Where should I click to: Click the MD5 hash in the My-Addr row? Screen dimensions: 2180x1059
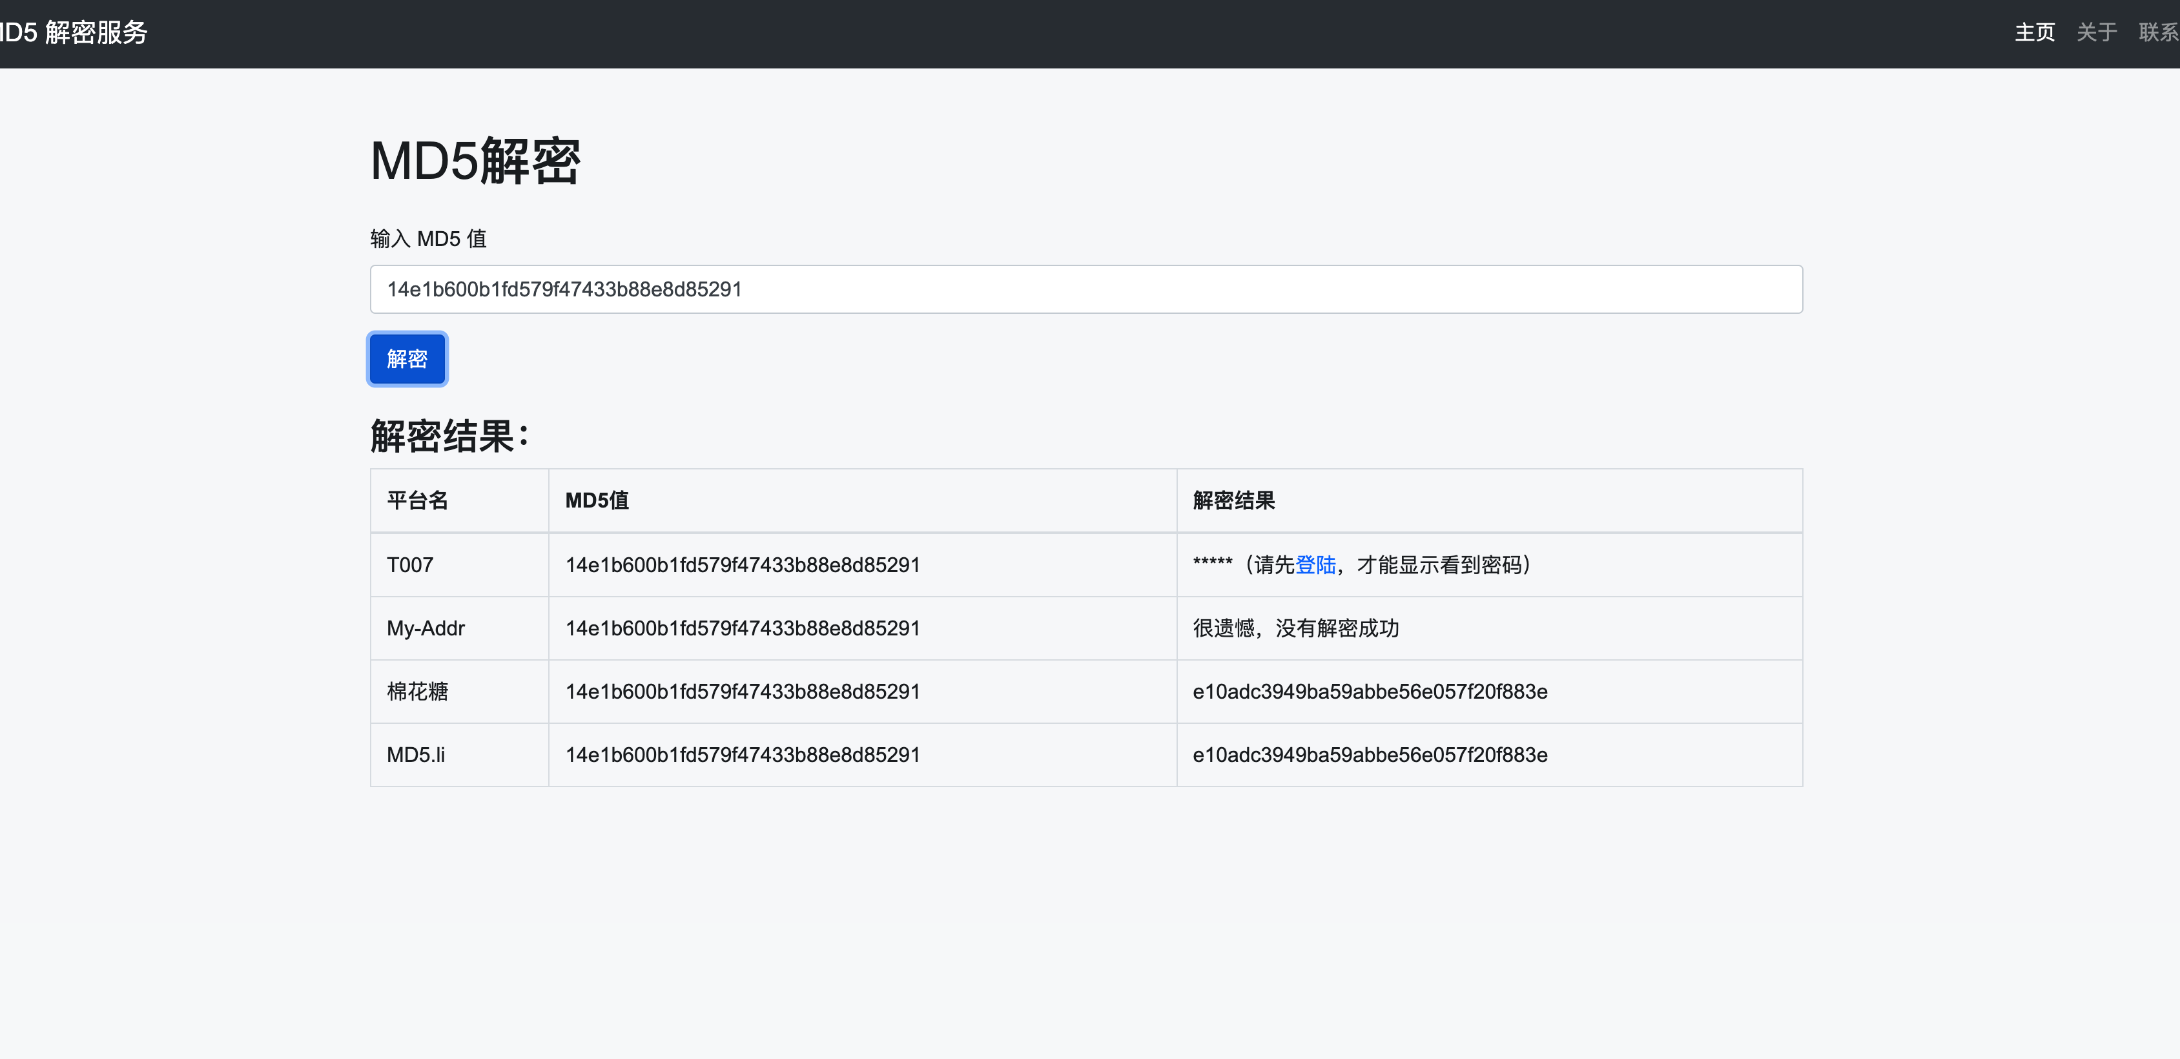coord(742,628)
